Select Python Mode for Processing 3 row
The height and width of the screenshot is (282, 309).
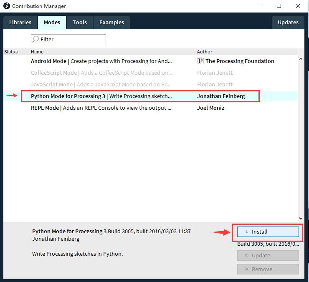(150, 96)
